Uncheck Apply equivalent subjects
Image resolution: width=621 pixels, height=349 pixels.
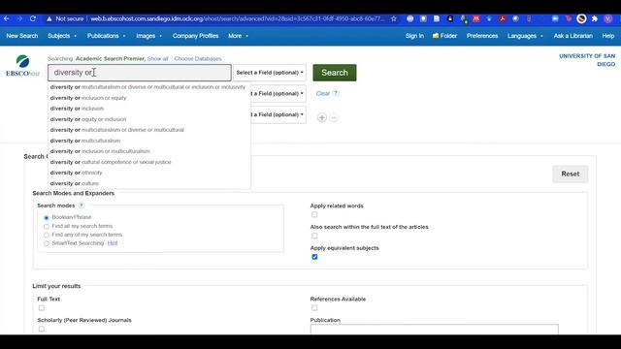click(314, 257)
